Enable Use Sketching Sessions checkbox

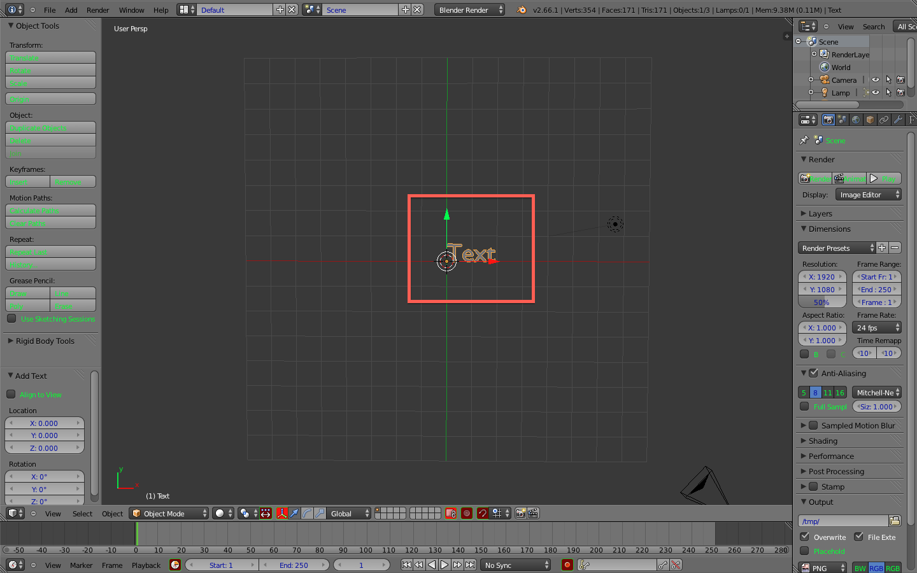pos(11,318)
